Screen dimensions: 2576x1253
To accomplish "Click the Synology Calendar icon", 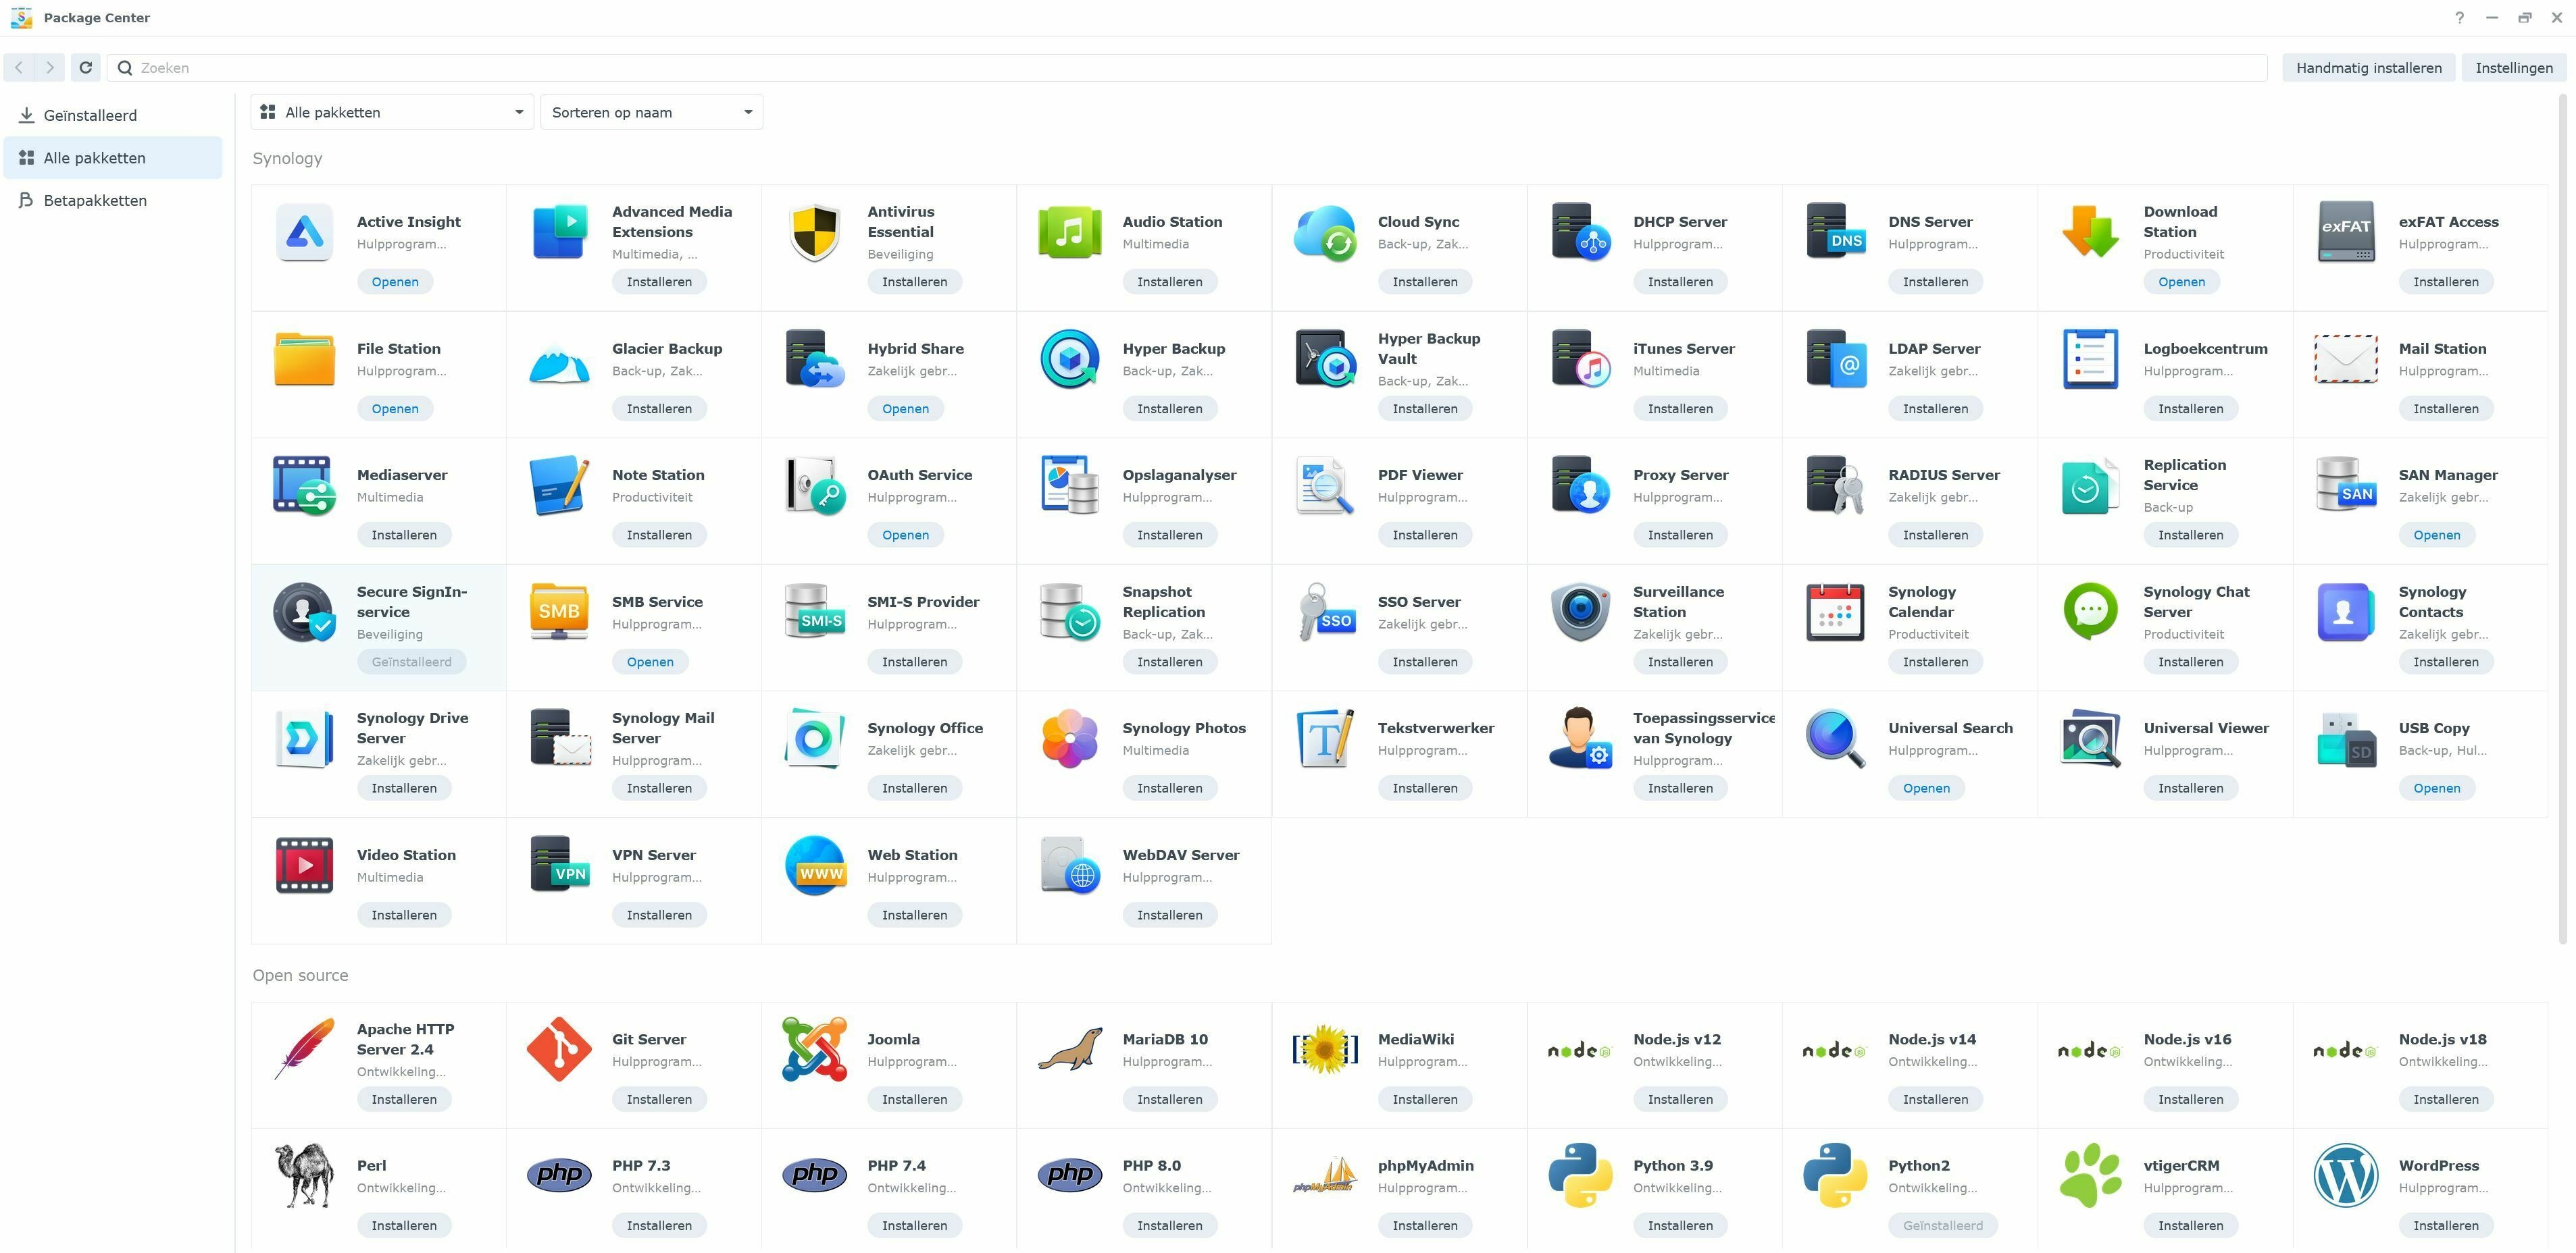I will (x=1836, y=612).
